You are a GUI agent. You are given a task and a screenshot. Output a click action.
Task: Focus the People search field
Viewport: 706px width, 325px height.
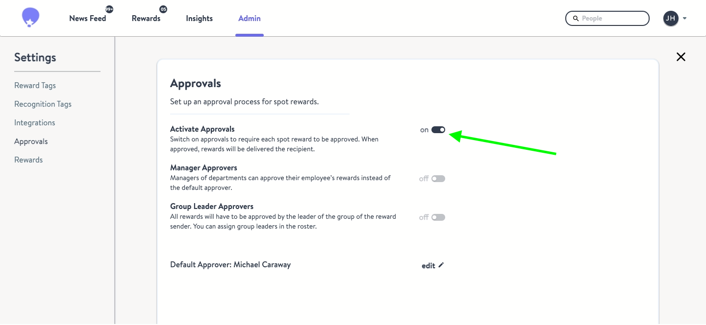[607, 19]
